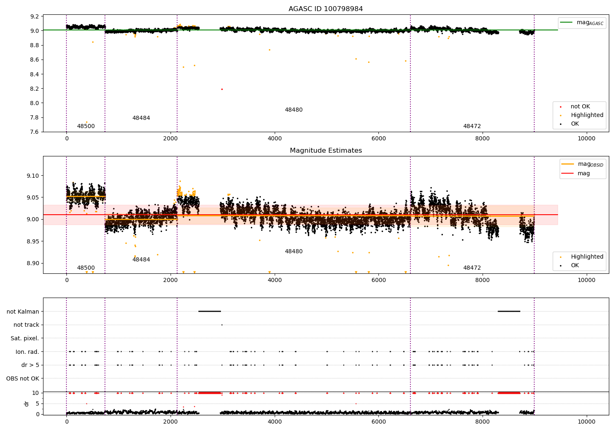Click obsid label 48500 in top plot
This screenshot has width=615, height=431.
coord(86,126)
